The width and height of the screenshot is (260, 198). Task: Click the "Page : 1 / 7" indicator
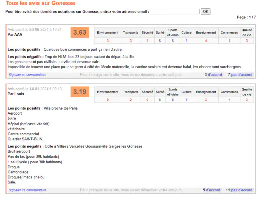point(246,17)
